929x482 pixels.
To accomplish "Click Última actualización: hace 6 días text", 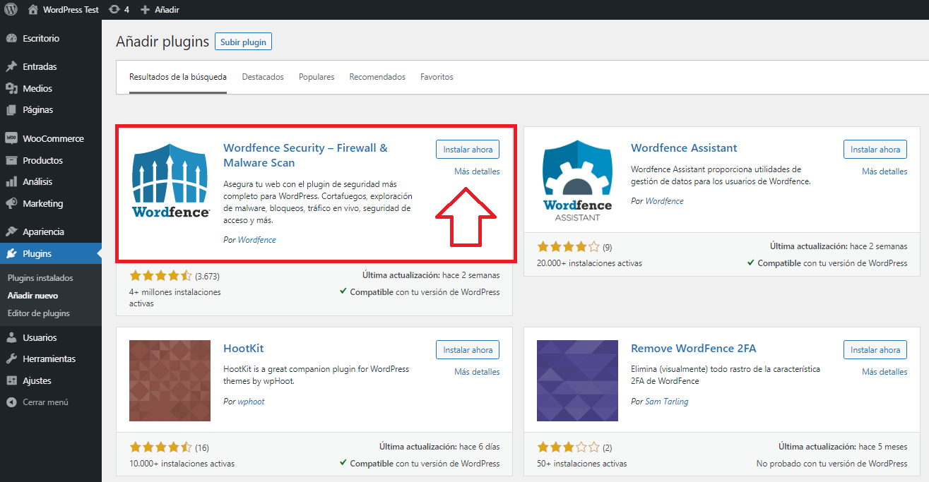I will (439, 447).
